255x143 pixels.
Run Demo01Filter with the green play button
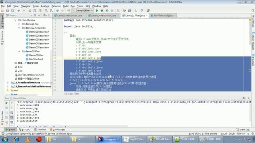click(x=97, y=11)
